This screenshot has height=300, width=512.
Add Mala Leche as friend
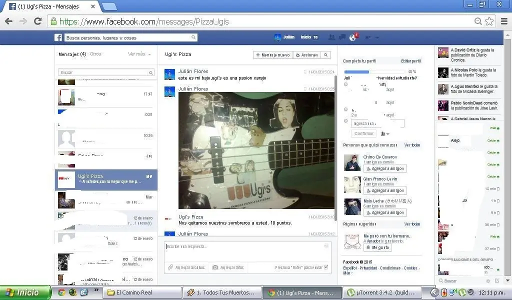coord(385,212)
